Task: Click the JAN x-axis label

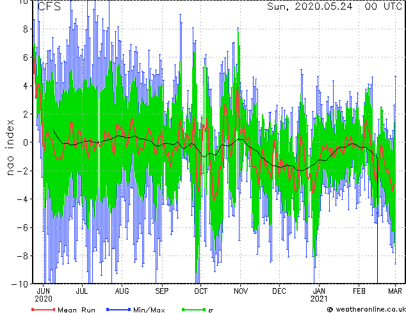Action: coord(319,291)
